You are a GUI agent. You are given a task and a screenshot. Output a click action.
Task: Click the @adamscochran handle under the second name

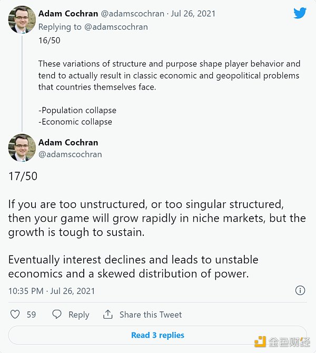(70, 154)
